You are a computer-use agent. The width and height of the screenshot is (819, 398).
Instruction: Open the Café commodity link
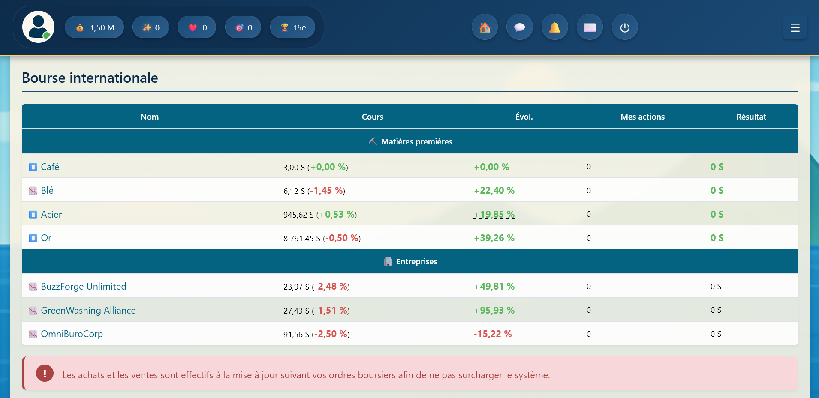tap(50, 167)
